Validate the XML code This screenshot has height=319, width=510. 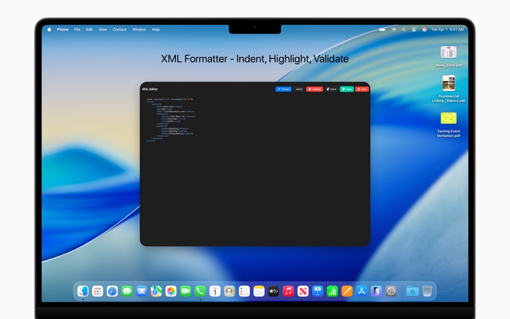tap(315, 89)
